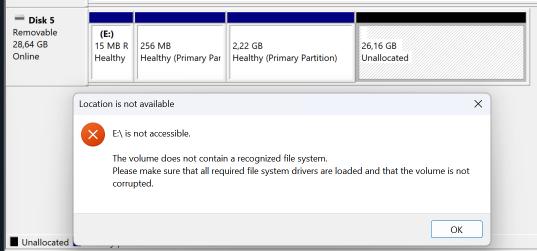Click the black Unallocated legend swatch
The image size is (537, 251).
[x=14, y=242]
